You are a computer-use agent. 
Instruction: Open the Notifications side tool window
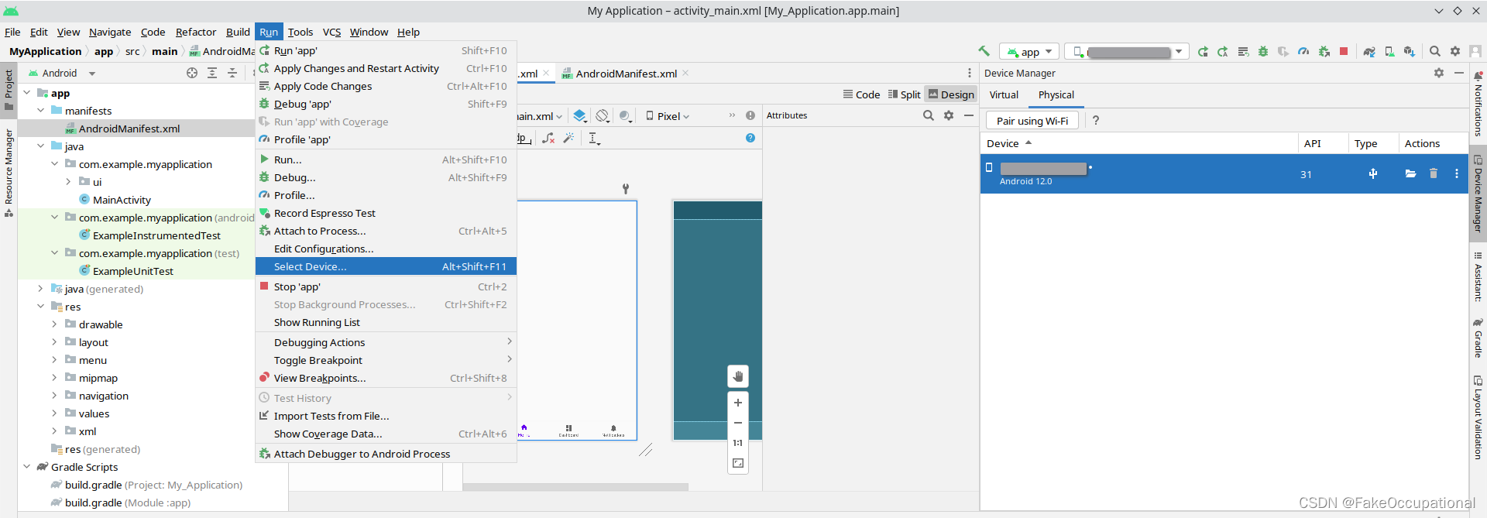[1478, 104]
